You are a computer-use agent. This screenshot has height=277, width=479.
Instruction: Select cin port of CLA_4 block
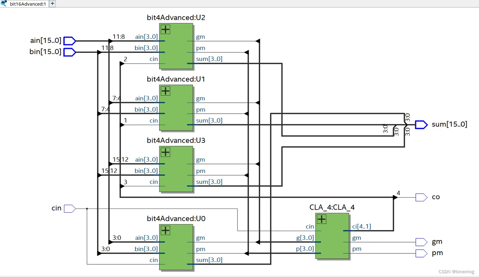tap(310, 227)
